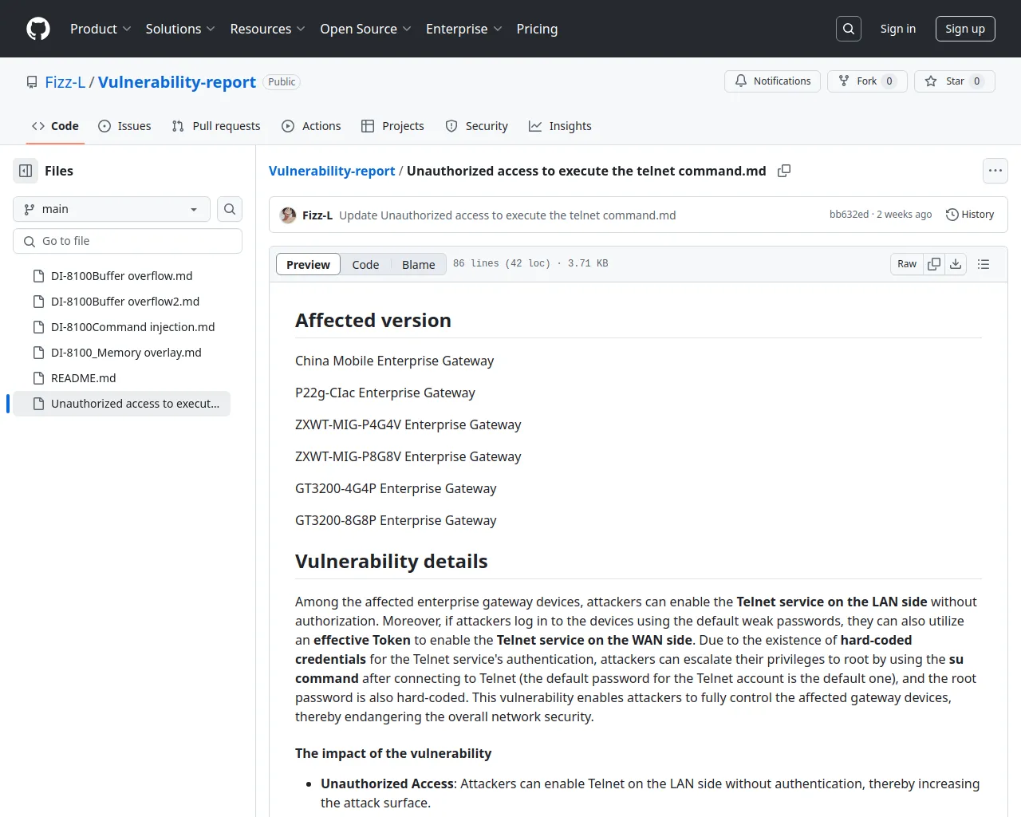Open the Pricing page
This screenshot has width=1021, height=817.
pos(537,29)
